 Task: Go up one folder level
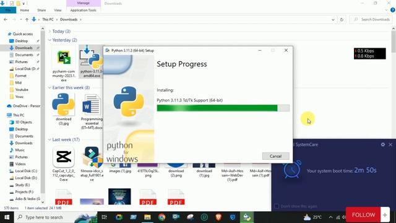[x=27, y=19]
